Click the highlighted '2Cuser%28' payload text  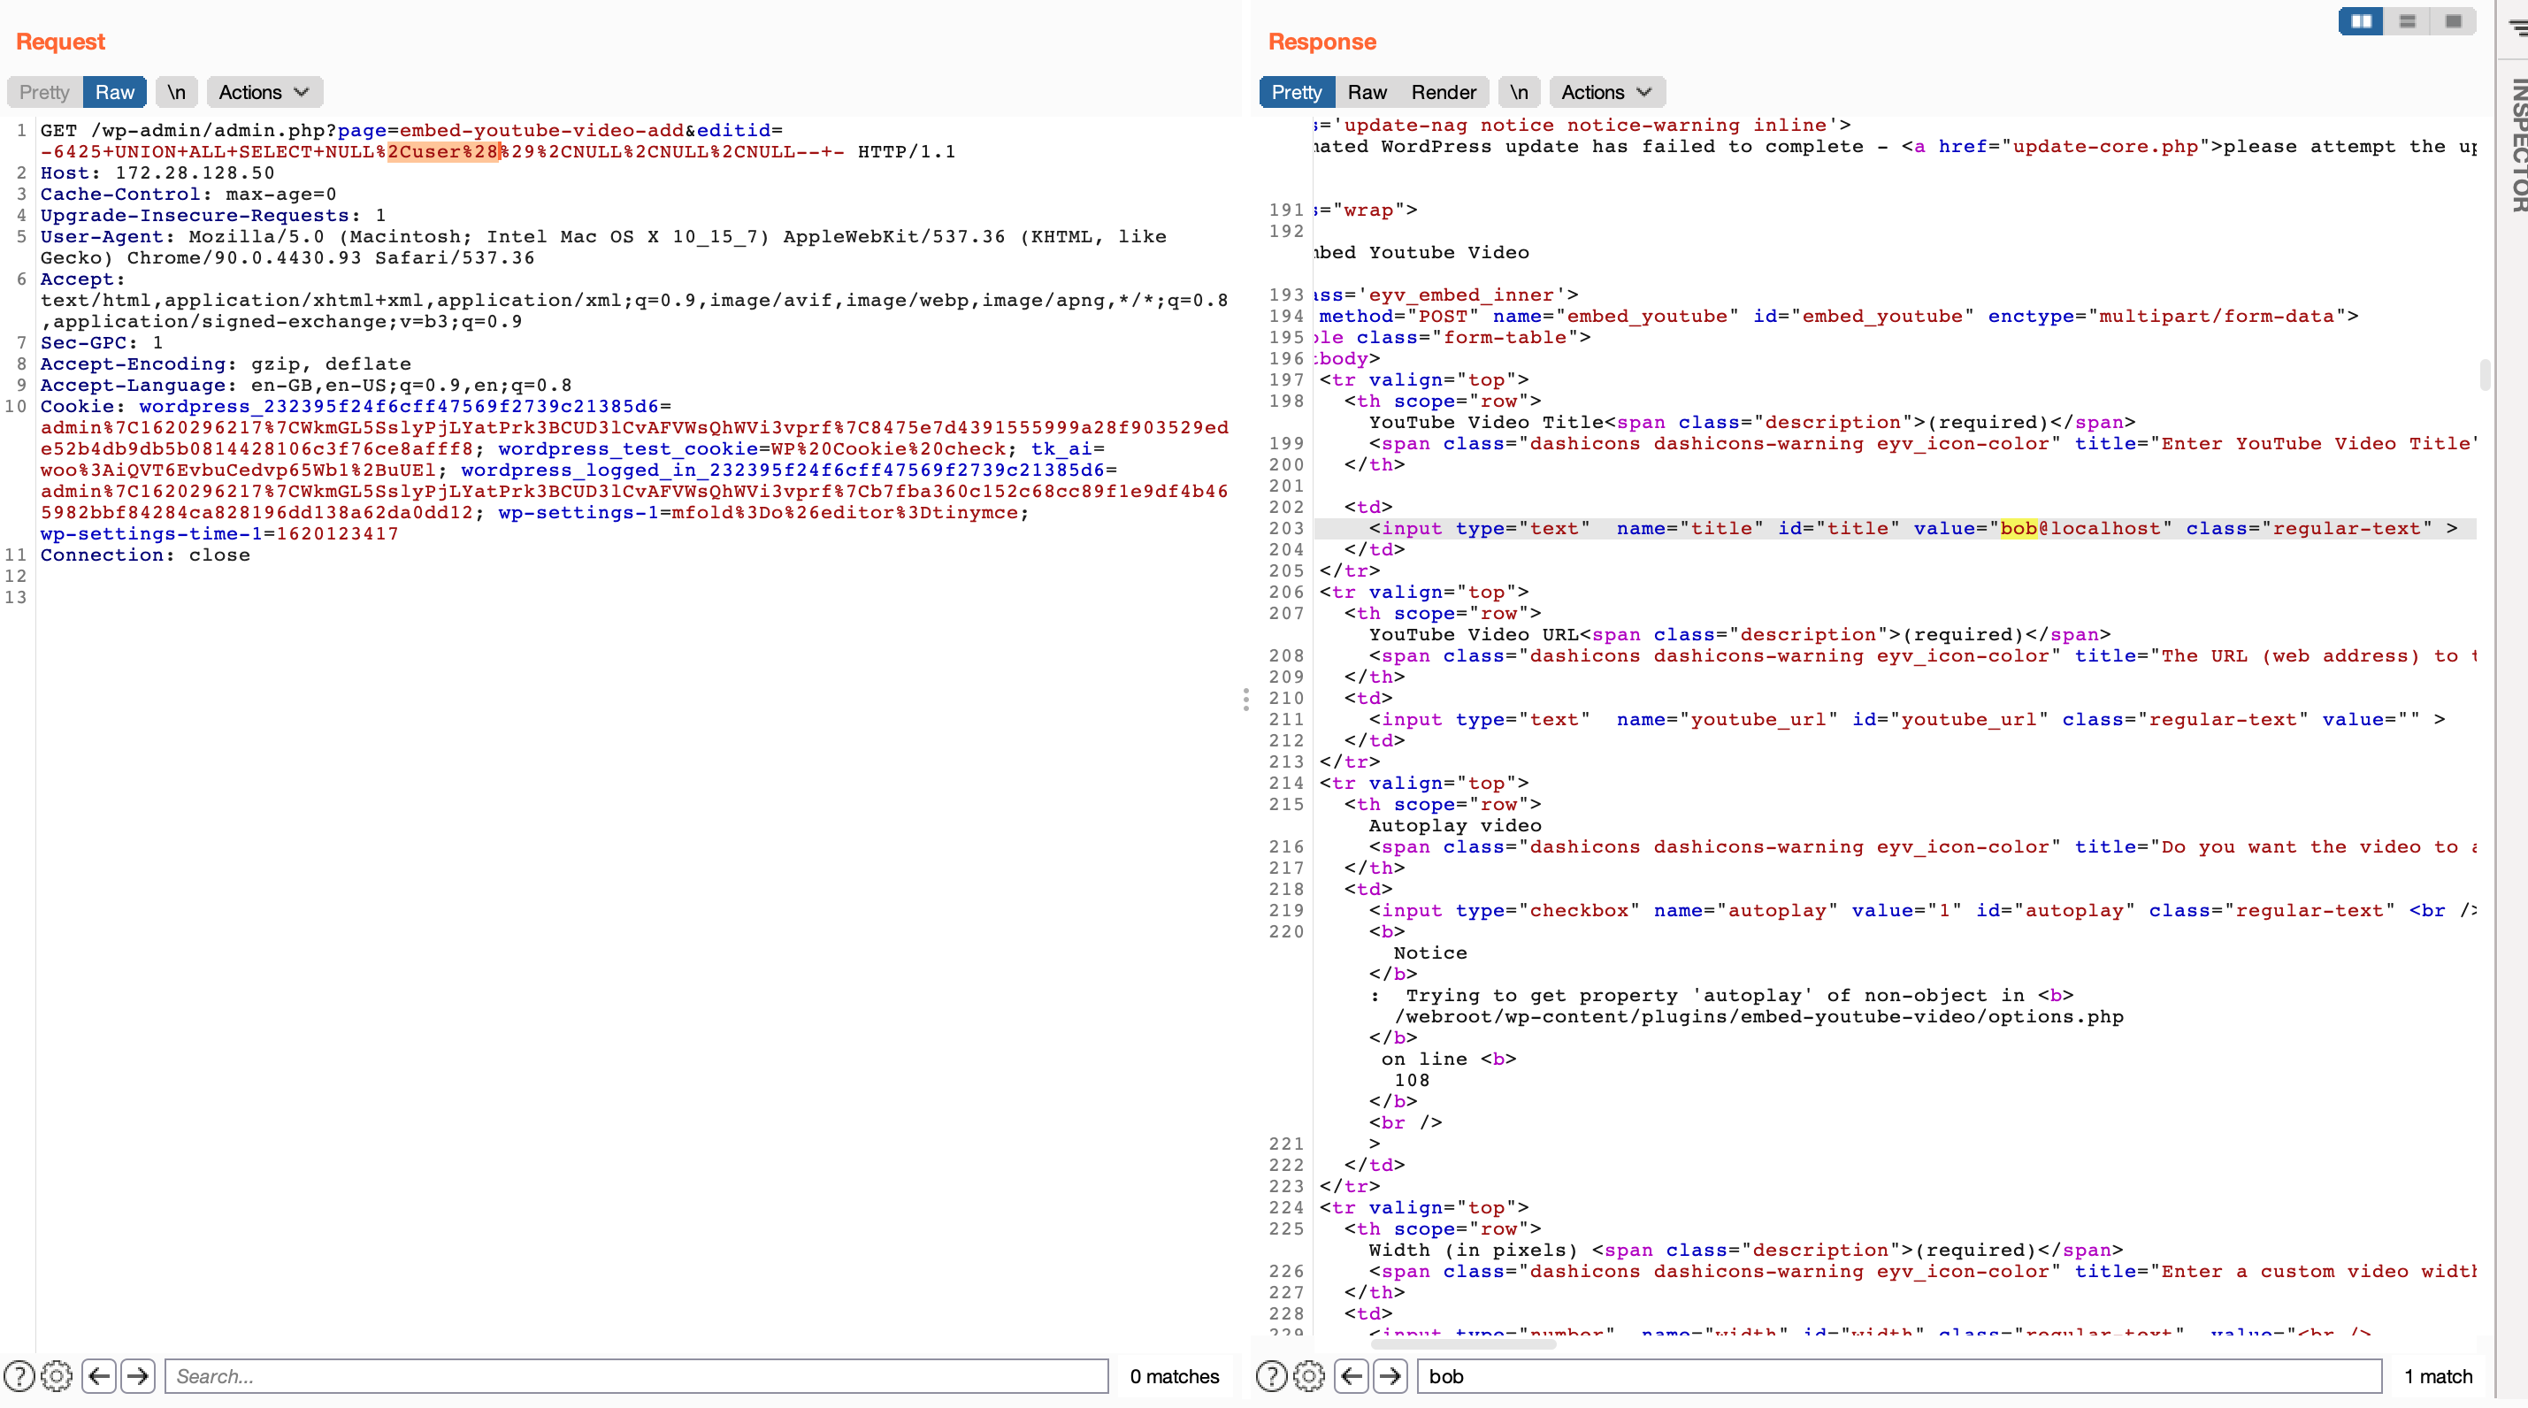pyautogui.click(x=443, y=152)
